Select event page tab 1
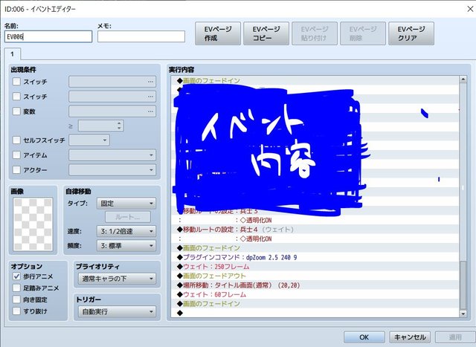The width and height of the screenshot is (476, 347). [x=13, y=54]
